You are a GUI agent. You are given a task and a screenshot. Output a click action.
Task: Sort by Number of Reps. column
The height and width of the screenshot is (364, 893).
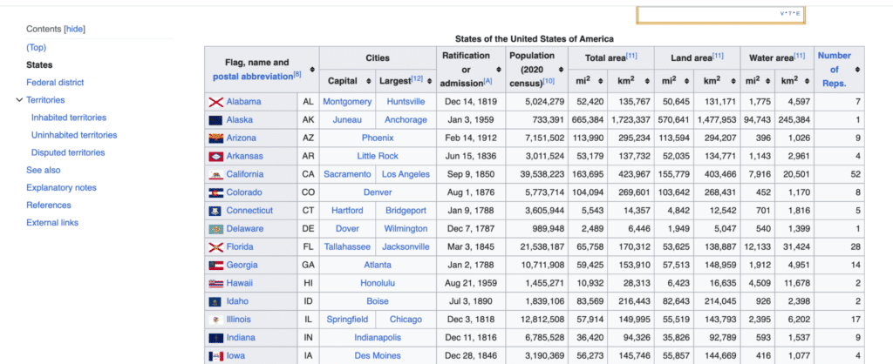tap(858, 70)
